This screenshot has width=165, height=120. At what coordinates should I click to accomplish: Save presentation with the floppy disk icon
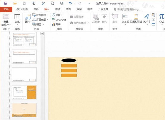pyautogui.click(x=6, y=3)
